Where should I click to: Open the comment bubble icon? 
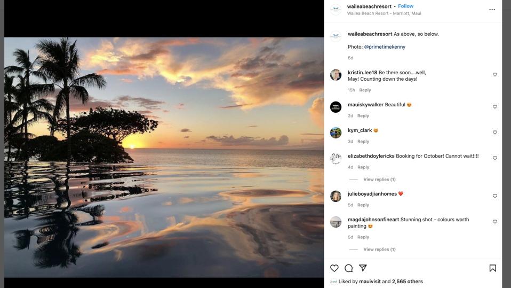[x=348, y=268]
